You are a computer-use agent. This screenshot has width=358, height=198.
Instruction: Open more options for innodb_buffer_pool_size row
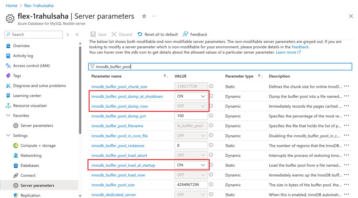(x=347, y=184)
